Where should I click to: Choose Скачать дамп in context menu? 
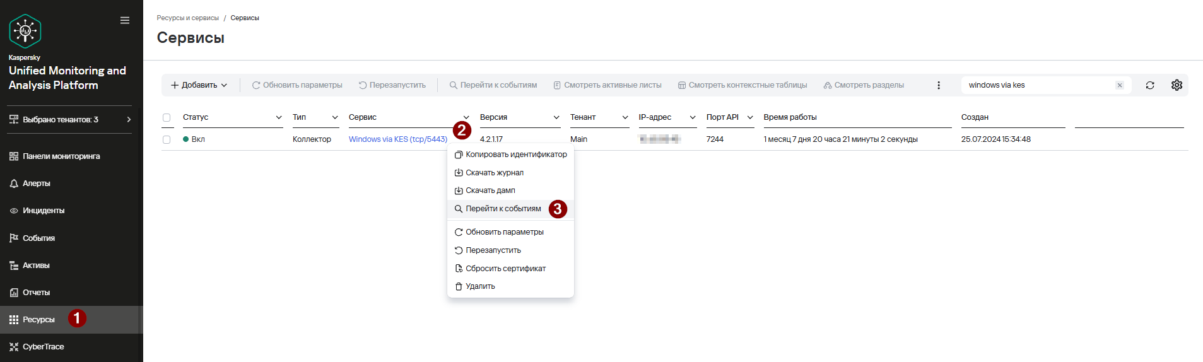[510, 190]
